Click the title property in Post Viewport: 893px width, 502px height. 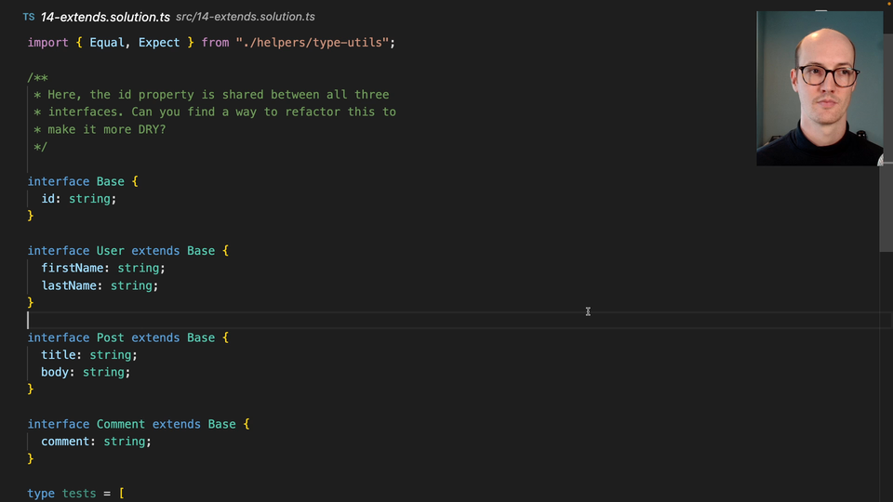coord(58,355)
